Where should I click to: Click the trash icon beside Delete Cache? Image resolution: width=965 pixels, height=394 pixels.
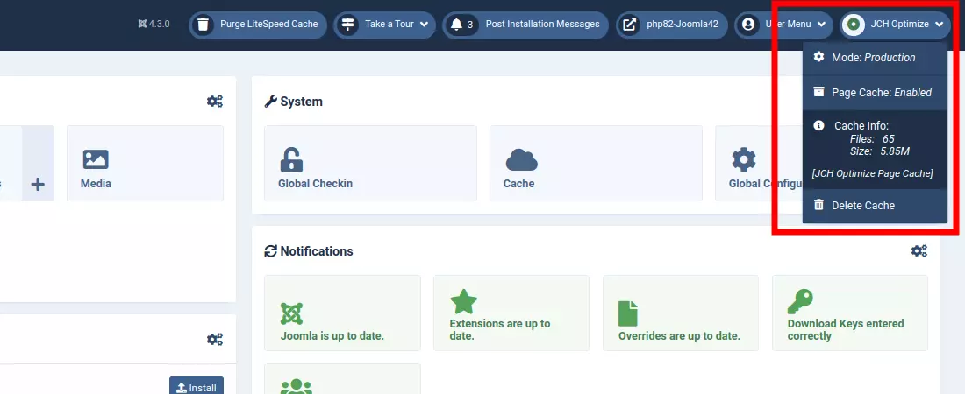[818, 205]
